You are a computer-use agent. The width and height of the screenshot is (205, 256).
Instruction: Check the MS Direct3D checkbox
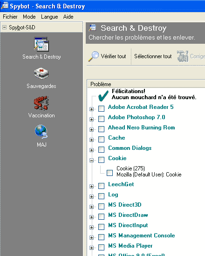(x=101, y=207)
